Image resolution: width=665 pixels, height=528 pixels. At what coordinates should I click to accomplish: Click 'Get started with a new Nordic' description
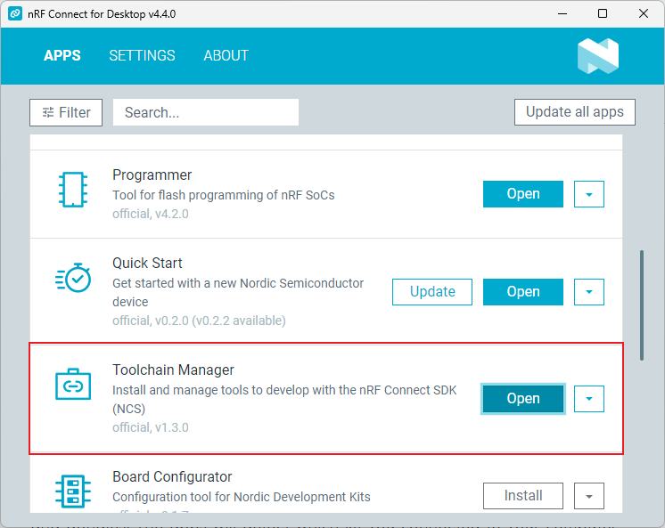tap(238, 292)
